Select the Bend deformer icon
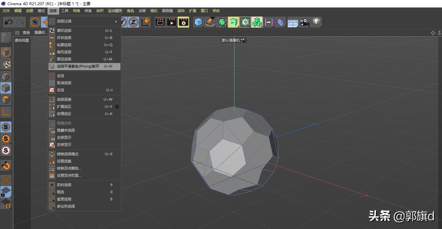 point(281,22)
